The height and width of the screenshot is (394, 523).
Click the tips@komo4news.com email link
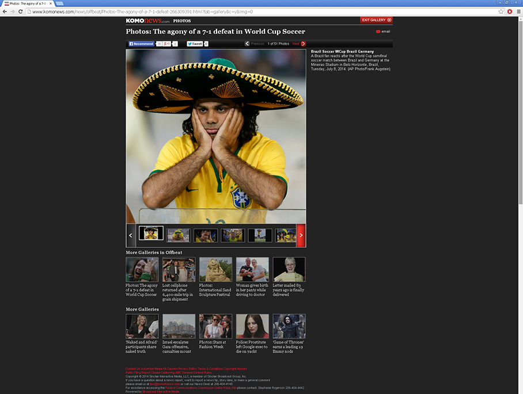click(x=165, y=384)
